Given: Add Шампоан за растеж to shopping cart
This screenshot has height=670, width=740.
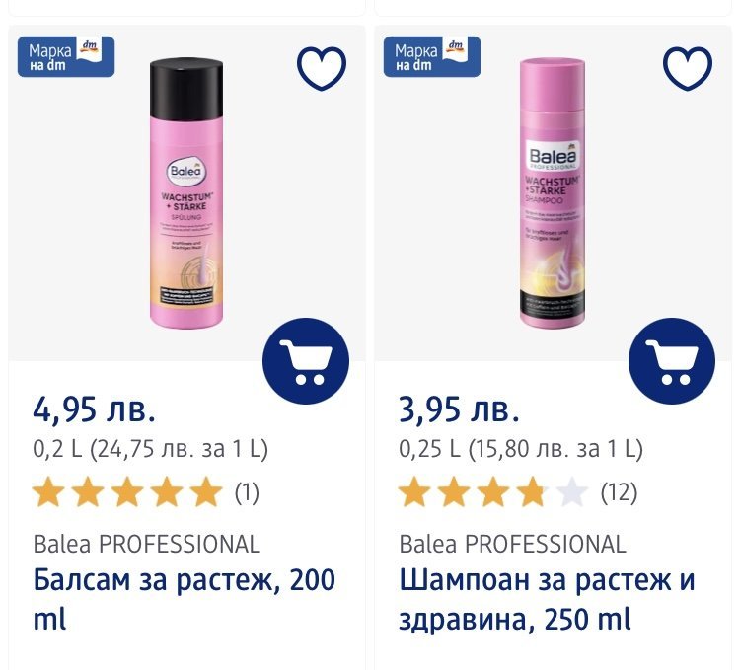Looking at the screenshot, I should click(672, 361).
